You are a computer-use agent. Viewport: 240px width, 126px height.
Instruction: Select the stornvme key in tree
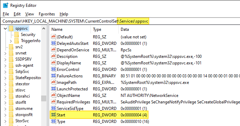(x=24, y=109)
